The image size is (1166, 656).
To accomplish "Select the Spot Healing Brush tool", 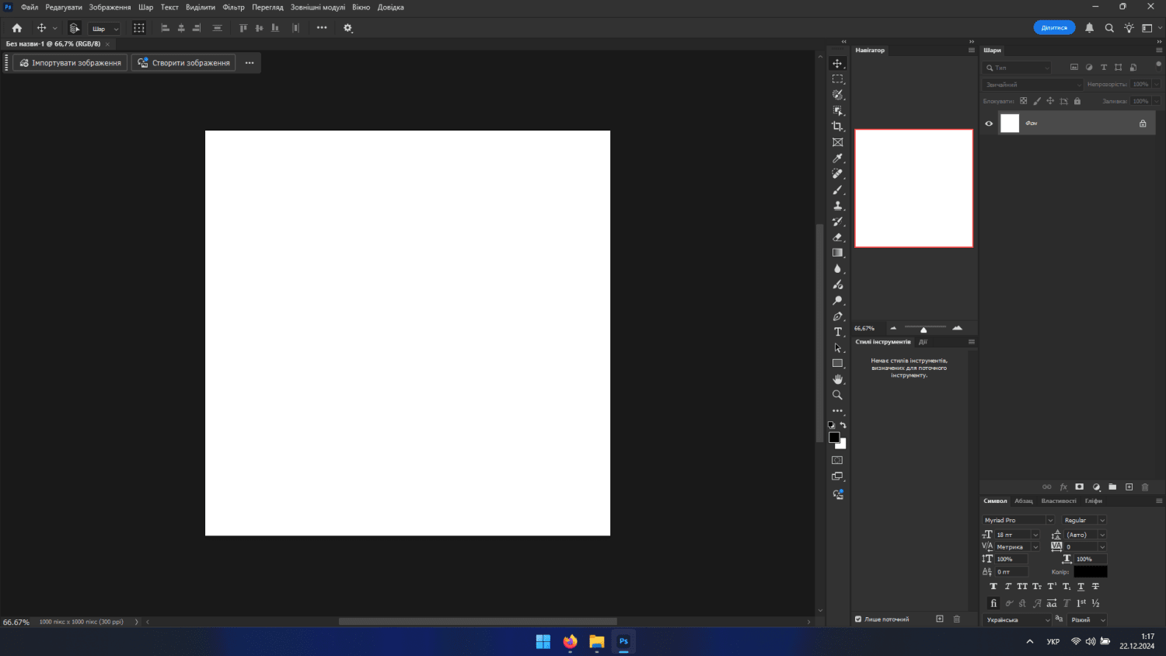I will tap(837, 174).
